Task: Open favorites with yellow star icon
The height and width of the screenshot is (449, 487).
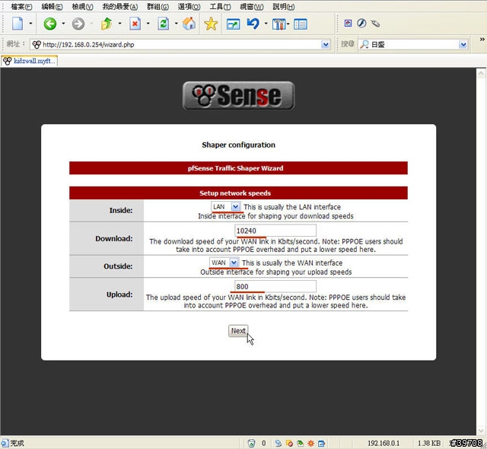Action: [211, 24]
